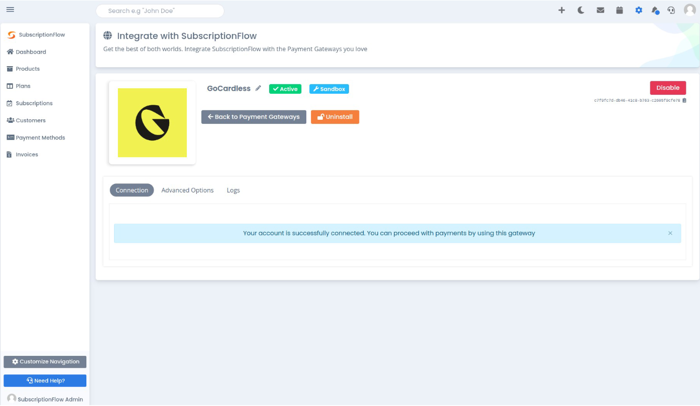Open the mail envelope icon

601,10
